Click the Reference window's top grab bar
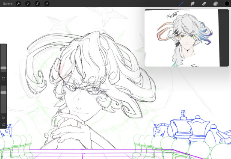Viewport: 231px width, 159px height. pos(187,10)
